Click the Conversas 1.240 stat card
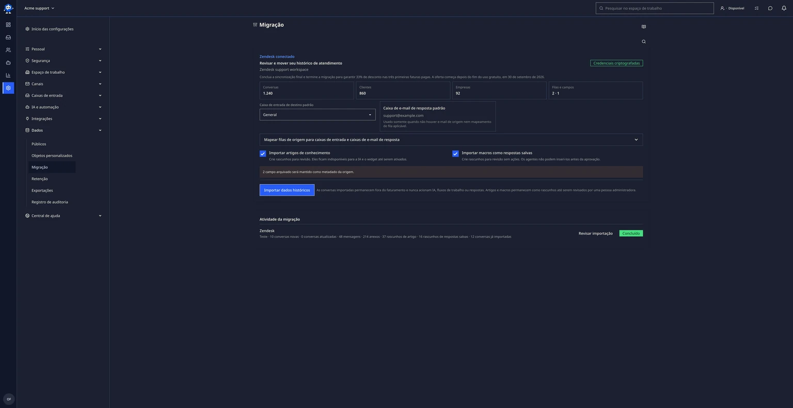 pyautogui.click(x=307, y=90)
